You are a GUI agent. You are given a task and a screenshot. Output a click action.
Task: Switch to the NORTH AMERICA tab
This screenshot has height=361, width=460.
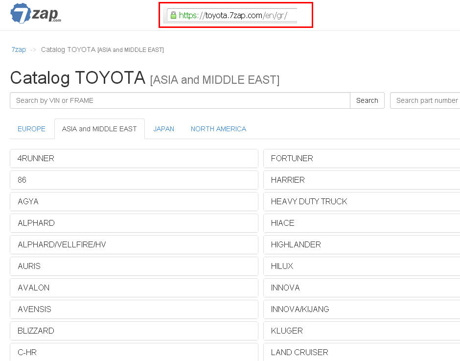218,129
